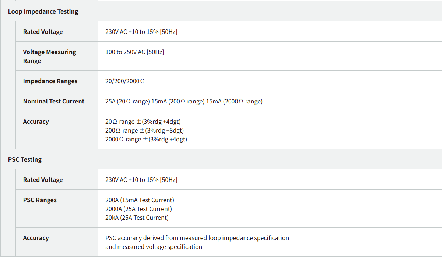This screenshot has width=443, height=257.
Task: Click Accuracy label in PSC Testing section
Action: 36,238
